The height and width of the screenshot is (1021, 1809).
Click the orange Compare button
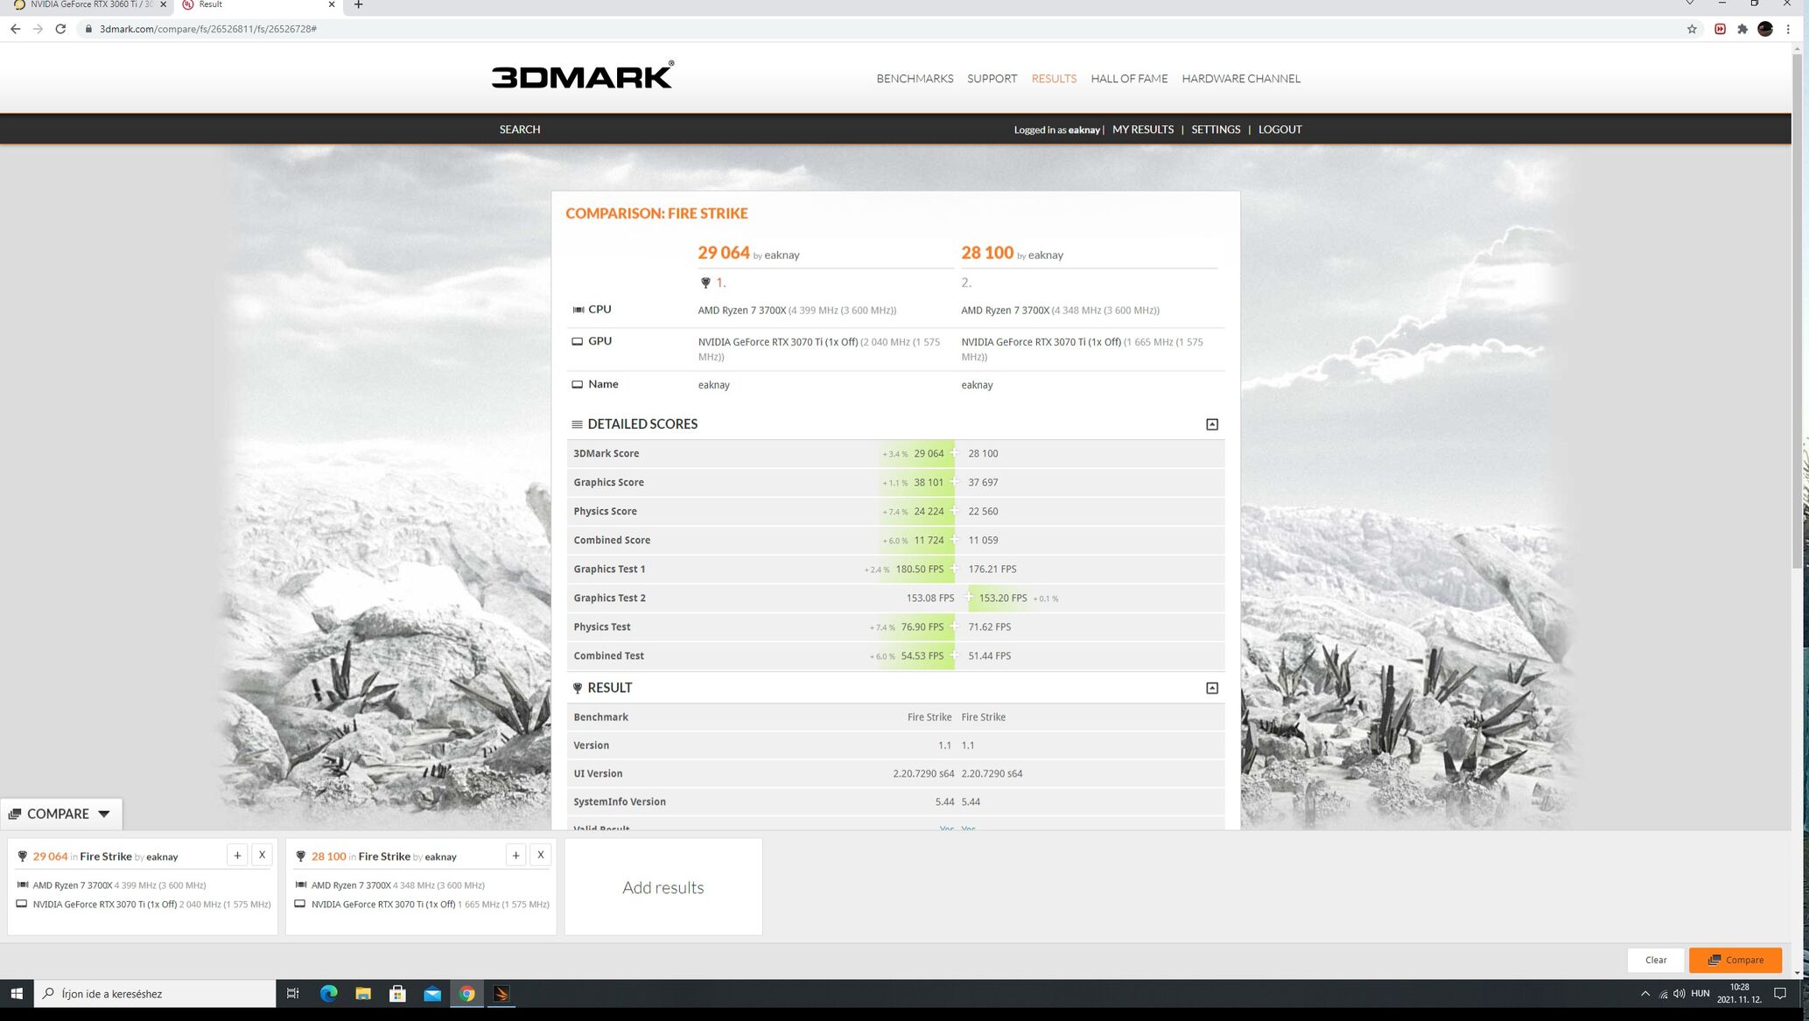click(x=1735, y=960)
